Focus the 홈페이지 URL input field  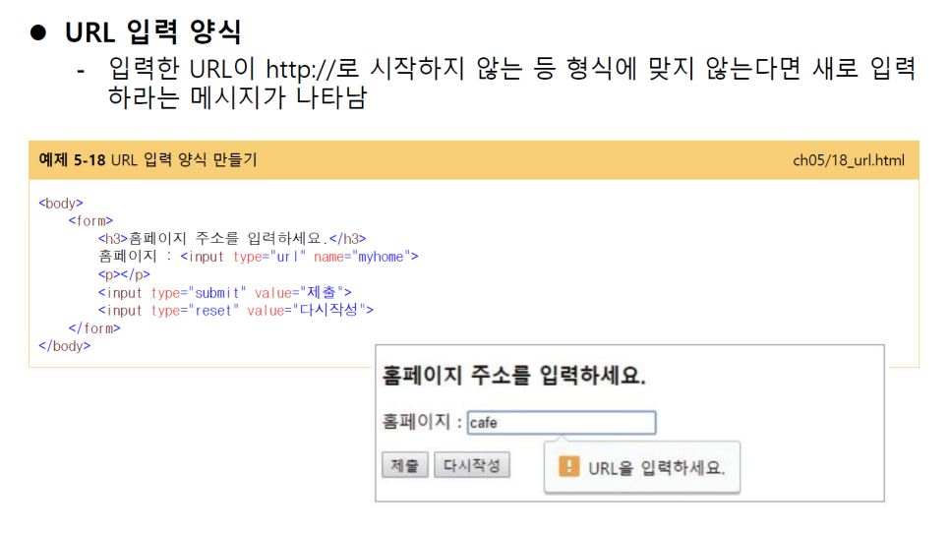561,423
